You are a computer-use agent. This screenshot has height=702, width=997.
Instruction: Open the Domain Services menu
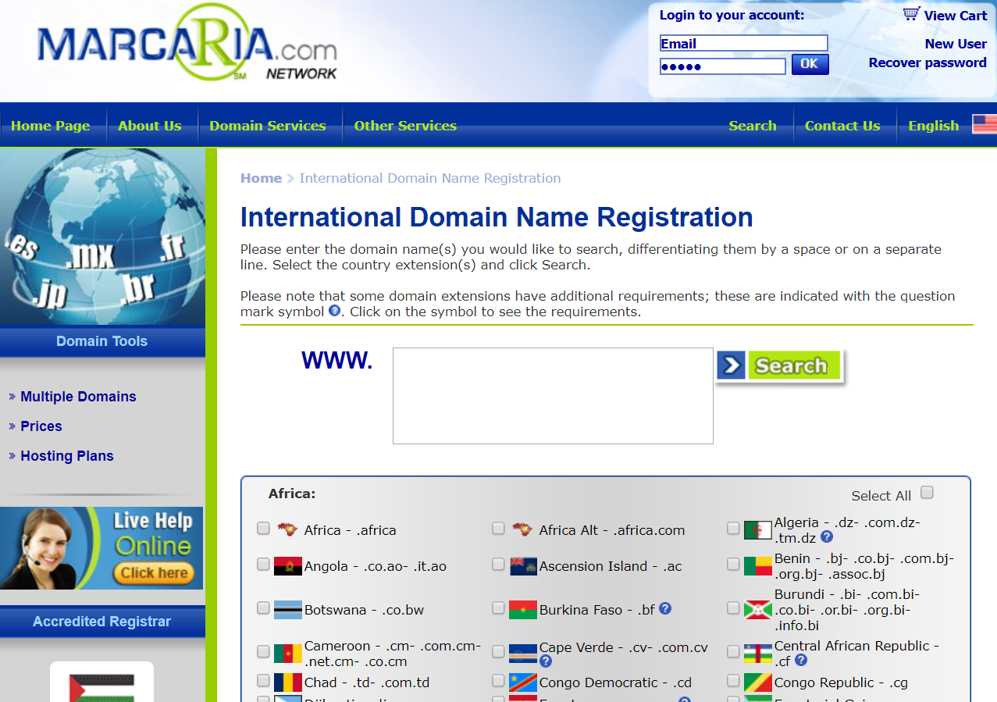click(268, 126)
